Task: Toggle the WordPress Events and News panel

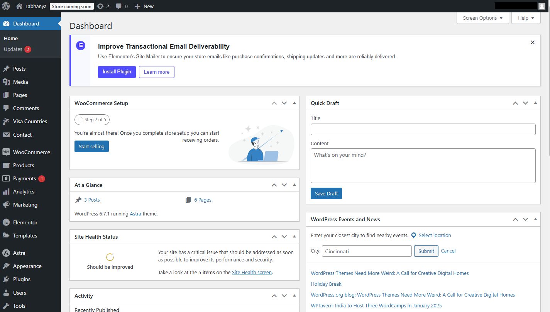Action: (535, 219)
